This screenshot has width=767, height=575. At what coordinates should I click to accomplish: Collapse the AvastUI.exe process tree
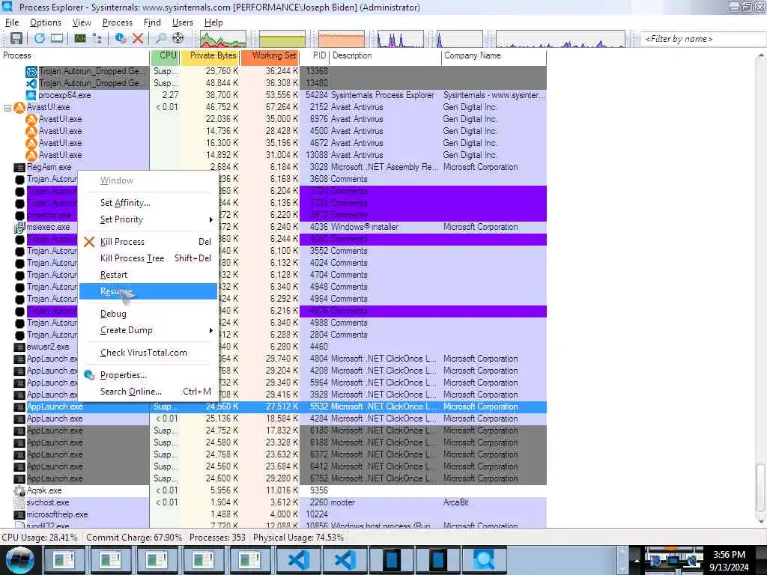[7, 108]
